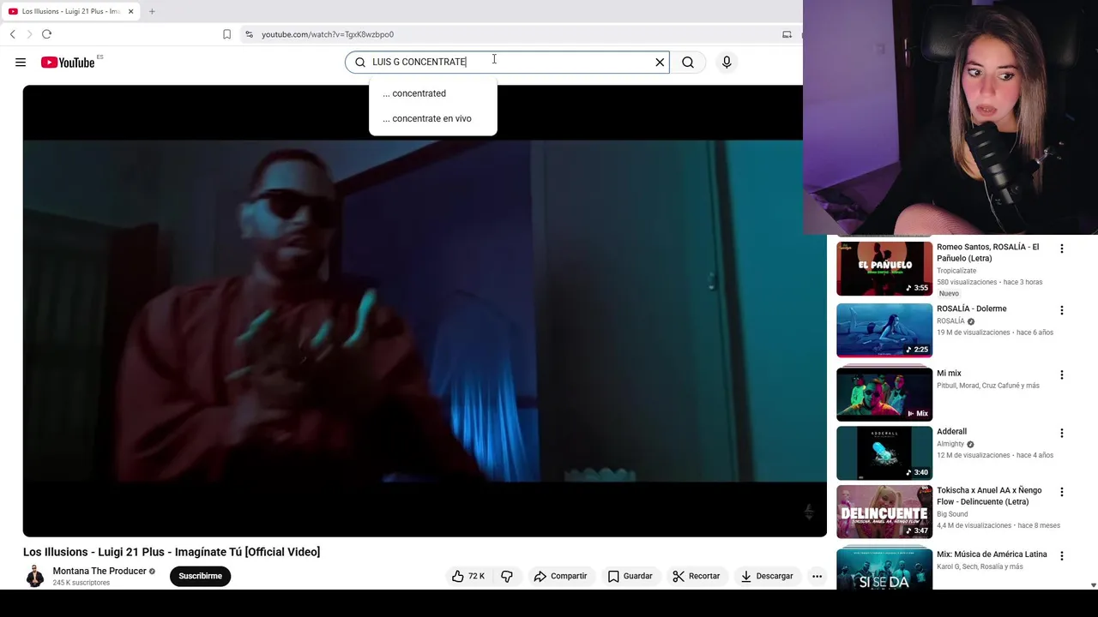Open options menu for Delincuente video
Screen dimensions: 1098x617
[x=1062, y=492]
